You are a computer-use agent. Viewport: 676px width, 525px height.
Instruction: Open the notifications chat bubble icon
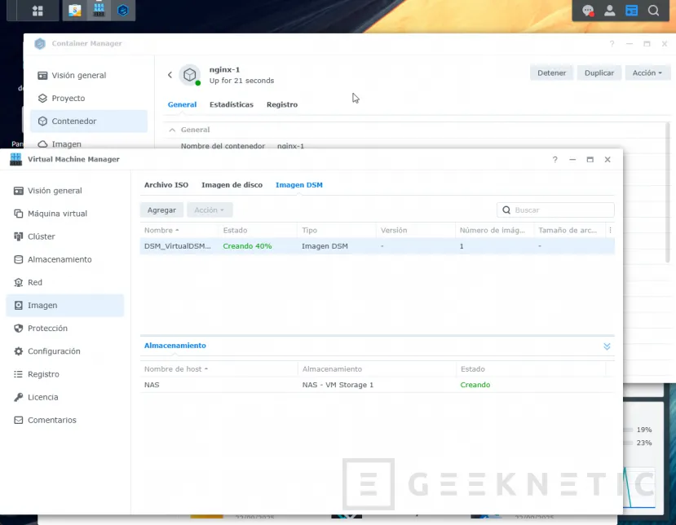click(x=587, y=11)
